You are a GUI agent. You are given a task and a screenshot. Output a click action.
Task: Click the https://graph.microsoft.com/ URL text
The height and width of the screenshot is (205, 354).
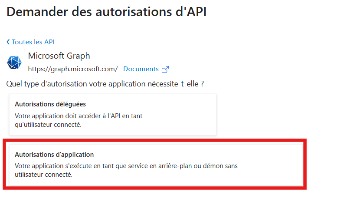[x=73, y=69]
